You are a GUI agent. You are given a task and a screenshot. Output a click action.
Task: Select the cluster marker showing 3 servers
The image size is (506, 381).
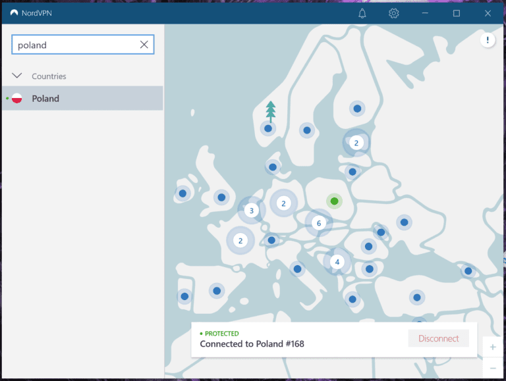pos(251,211)
